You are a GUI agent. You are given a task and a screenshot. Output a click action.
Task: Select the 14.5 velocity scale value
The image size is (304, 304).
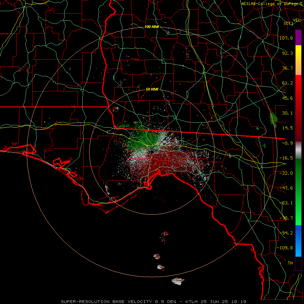point(287,128)
